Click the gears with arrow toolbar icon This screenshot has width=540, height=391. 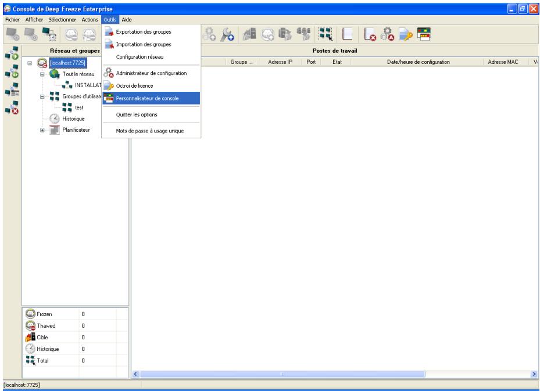click(x=209, y=34)
